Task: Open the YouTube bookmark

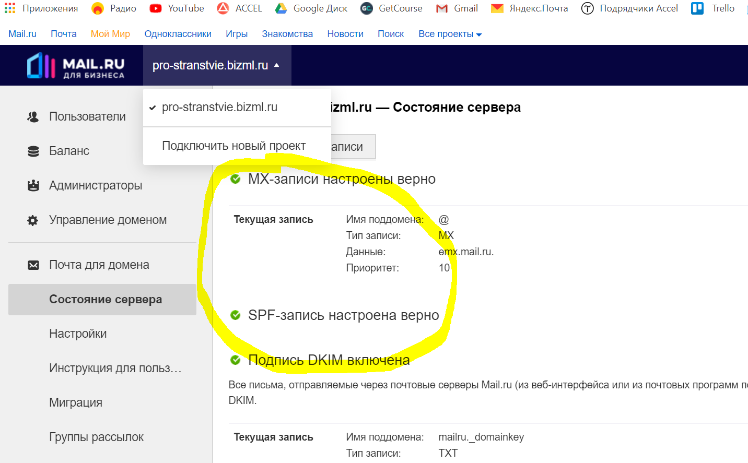Action: tap(177, 8)
